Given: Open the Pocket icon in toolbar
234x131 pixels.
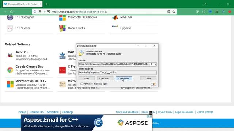Looking at the screenshot, I should pyautogui.click(x=197, y=12).
